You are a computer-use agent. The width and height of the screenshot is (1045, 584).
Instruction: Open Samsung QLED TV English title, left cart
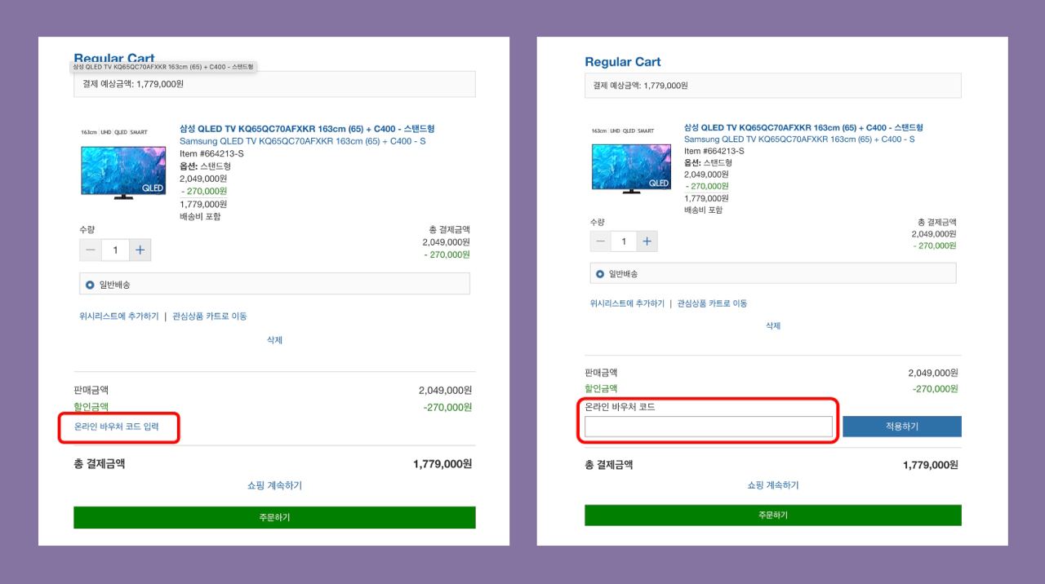[303, 141]
